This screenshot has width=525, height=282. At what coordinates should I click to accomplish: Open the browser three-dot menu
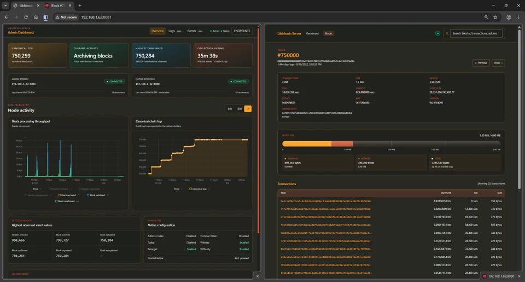point(518,17)
